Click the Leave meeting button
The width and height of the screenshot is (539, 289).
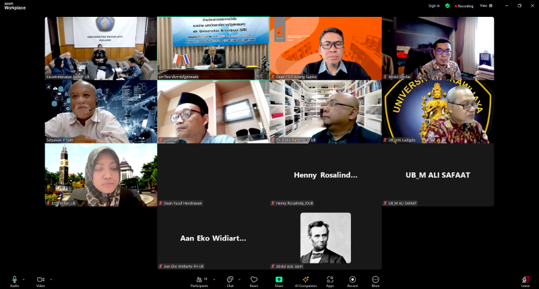pyautogui.click(x=525, y=280)
